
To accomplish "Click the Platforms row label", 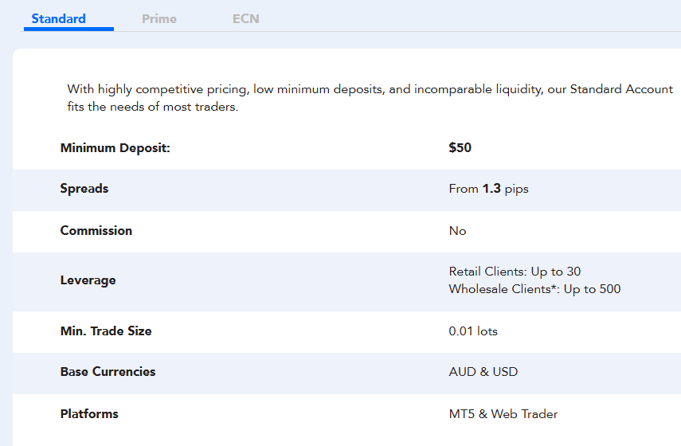I will coord(89,414).
